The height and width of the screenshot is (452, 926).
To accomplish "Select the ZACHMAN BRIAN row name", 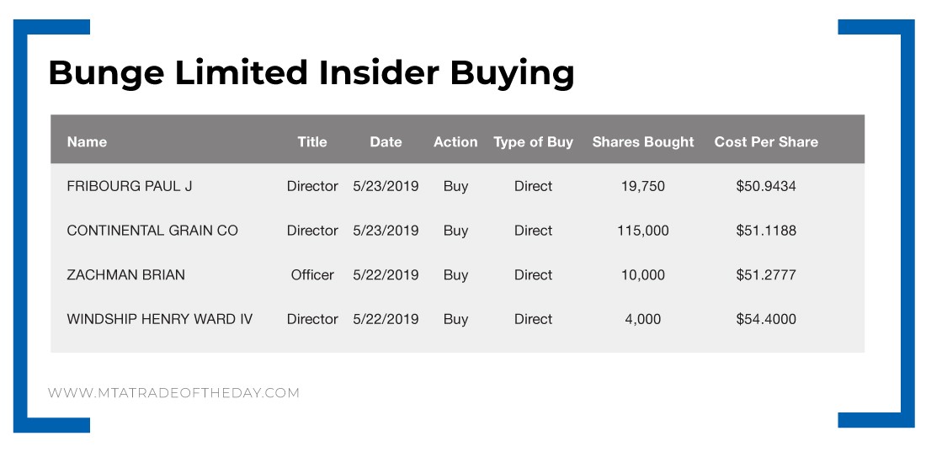I will point(126,275).
